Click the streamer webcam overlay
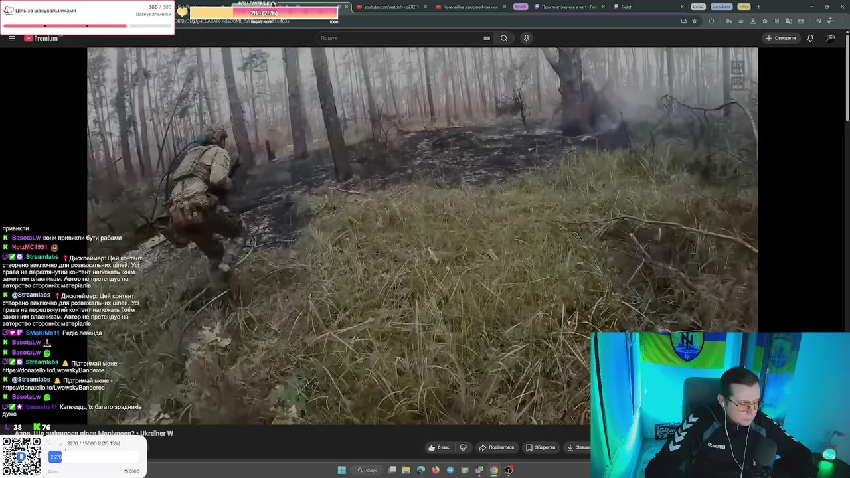Viewport: 850px width, 478px height. pos(720,404)
